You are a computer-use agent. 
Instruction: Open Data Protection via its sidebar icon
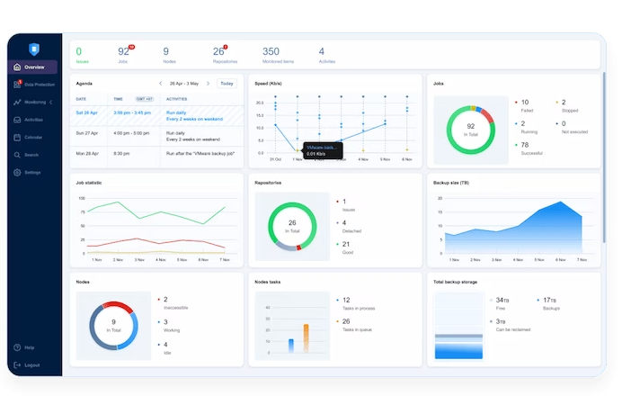pyautogui.click(x=17, y=85)
